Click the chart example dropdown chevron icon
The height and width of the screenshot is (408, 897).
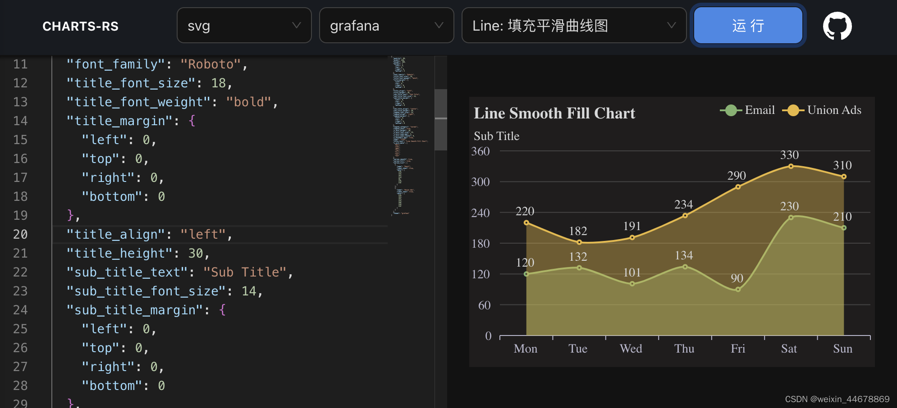click(x=672, y=26)
